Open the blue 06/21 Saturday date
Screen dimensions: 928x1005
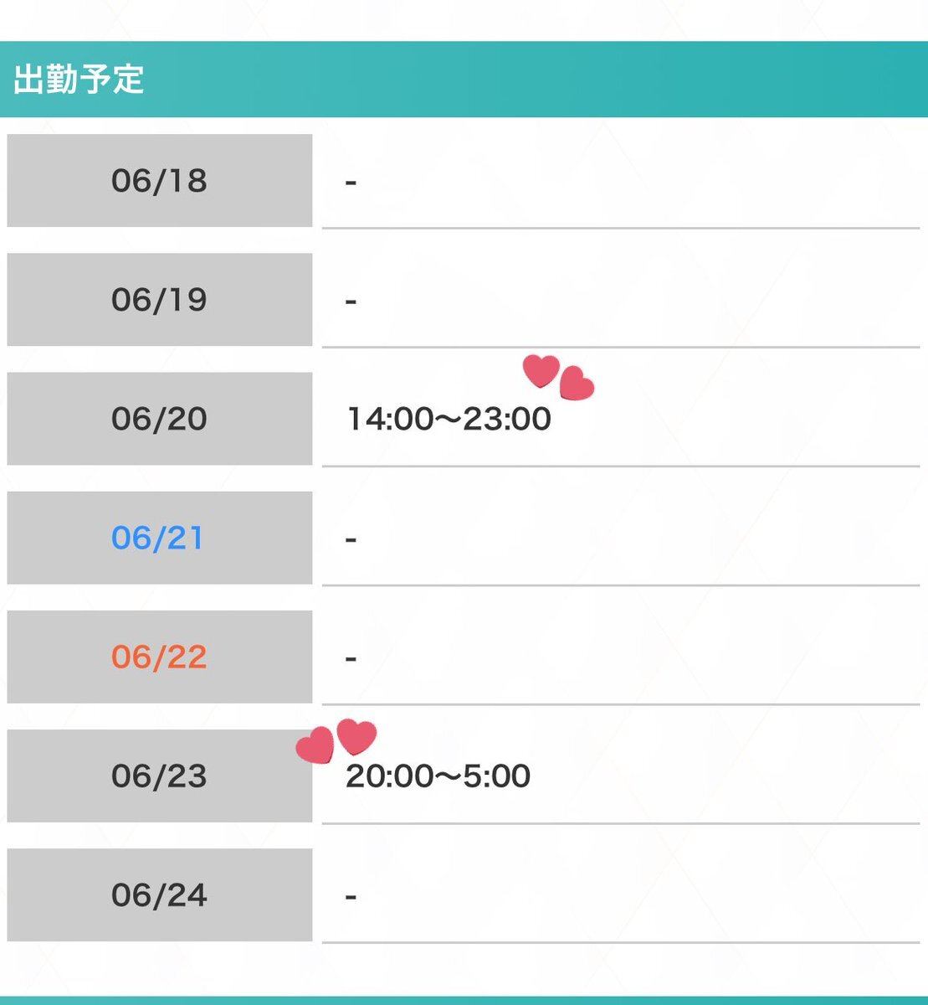160,538
